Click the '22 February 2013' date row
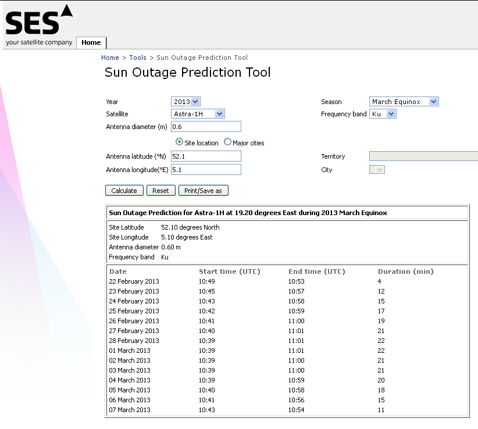 (x=134, y=281)
